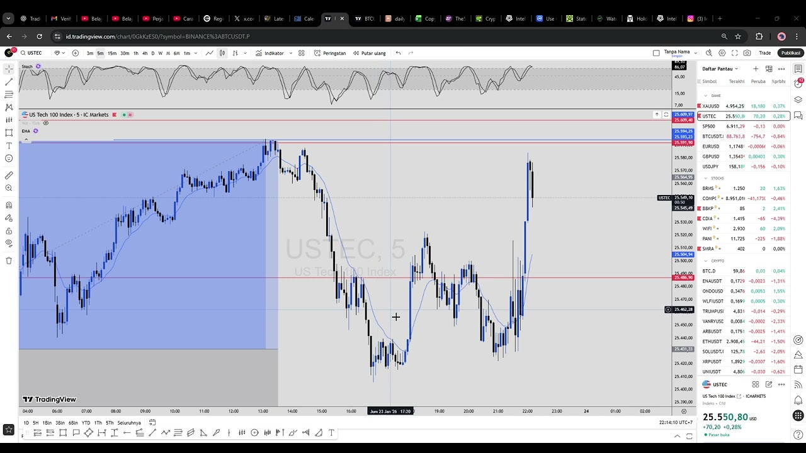Open the go to date calendar icon
Image resolution: width=806 pixels, height=453 pixels.
tap(152, 423)
